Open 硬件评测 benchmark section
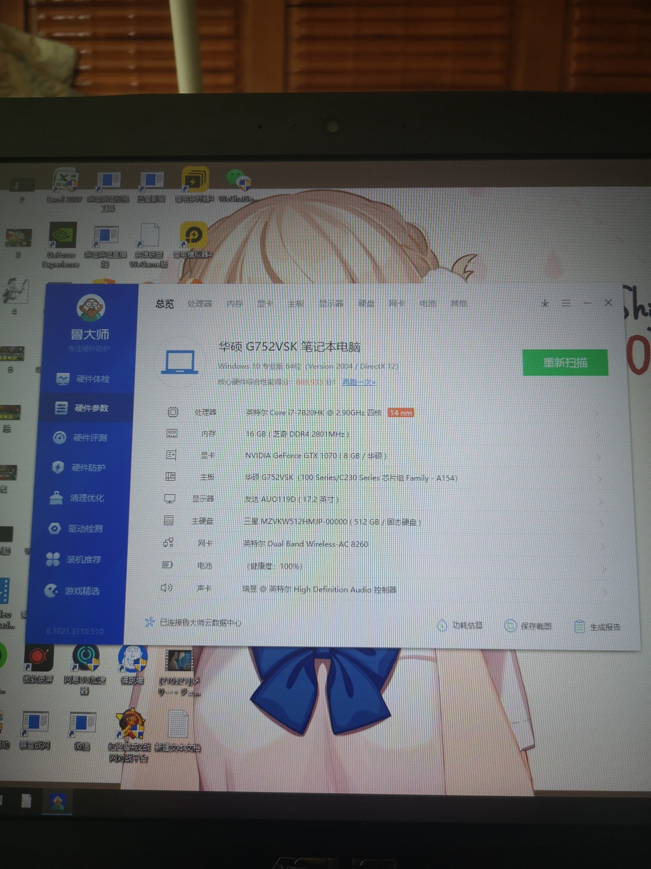Screen dimensions: 651x869 [x=80, y=437]
